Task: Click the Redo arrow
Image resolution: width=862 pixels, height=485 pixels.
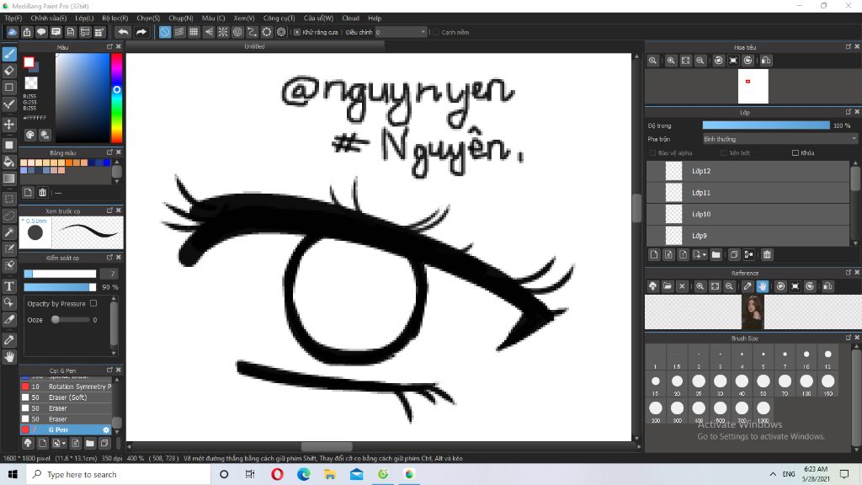Action: point(141,32)
